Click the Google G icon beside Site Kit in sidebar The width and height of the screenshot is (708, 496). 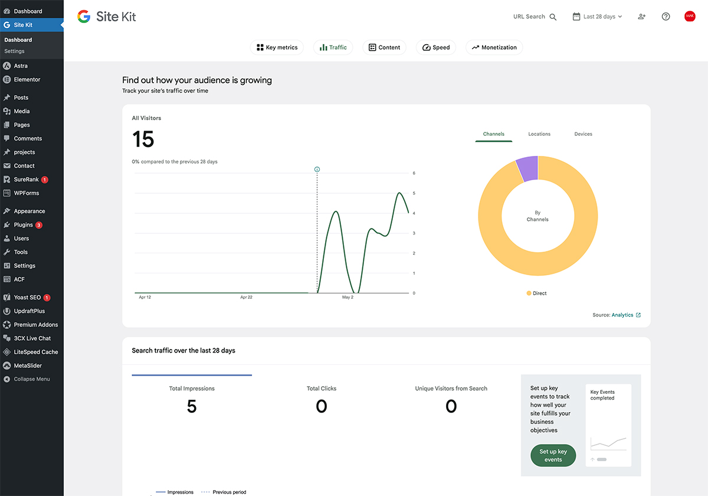[x=7, y=25]
